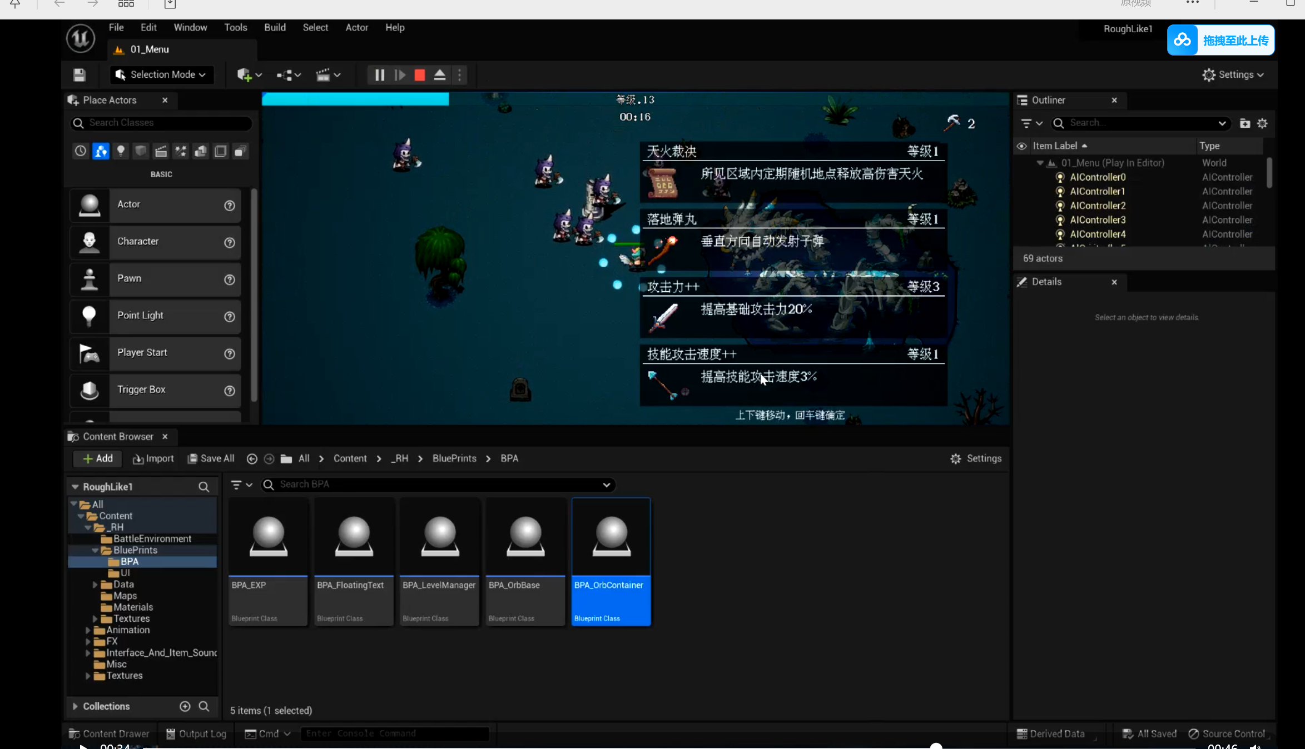The width and height of the screenshot is (1305, 749).
Task: Click the Import button in Content Browser
Action: [x=153, y=458]
